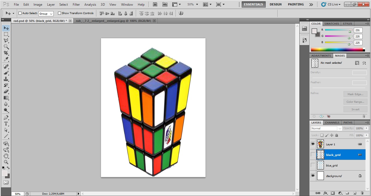Screen dimensions: 371x196
Task: Hide Layer 1 visibility eye
Action: (x=313, y=144)
